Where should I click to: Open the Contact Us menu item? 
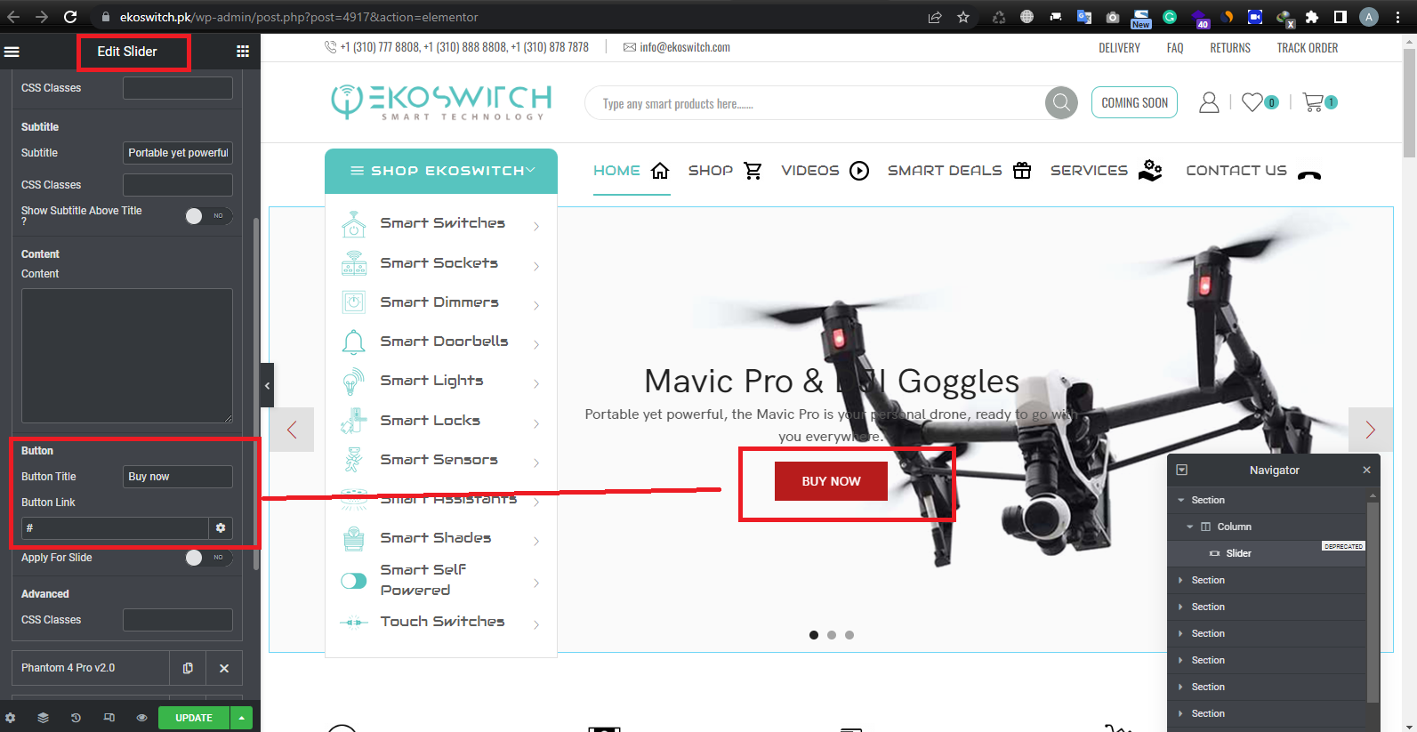point(1253,171)
